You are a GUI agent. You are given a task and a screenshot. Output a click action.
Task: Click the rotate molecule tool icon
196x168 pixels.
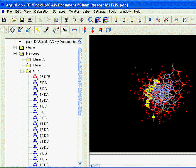(12, 30)
